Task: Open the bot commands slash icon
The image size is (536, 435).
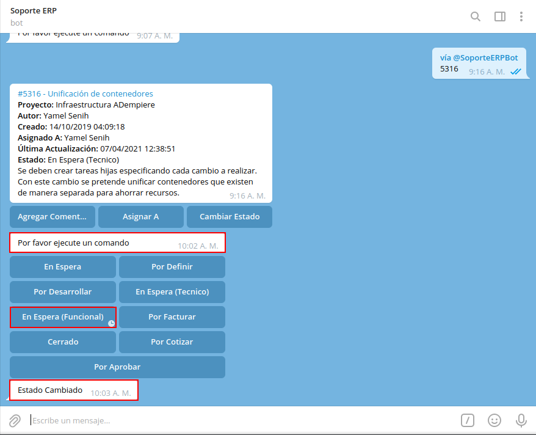Action: click(x=468, y=420)
